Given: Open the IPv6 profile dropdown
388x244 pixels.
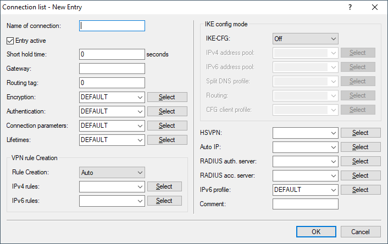Looking at the screenshot, I should click(305, 190).
